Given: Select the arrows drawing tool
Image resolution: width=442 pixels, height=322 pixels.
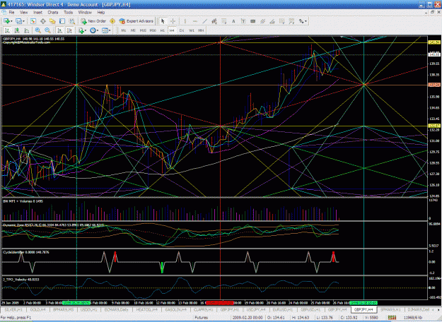Looking at the screenshot, I should pos(301,21).
